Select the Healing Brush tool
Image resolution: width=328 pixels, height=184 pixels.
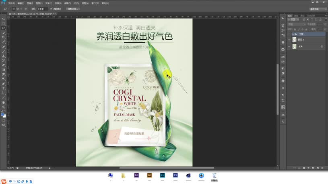point(3,47)
